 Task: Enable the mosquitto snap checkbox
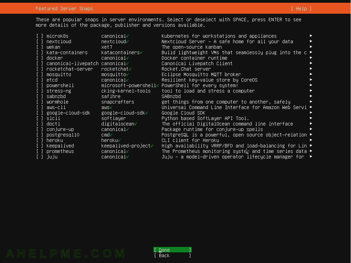click(40, 74)
